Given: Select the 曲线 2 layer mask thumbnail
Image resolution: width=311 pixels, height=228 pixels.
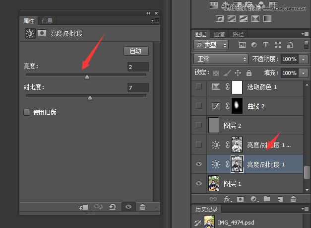Looking at the screenshot, I should (237, 106).
